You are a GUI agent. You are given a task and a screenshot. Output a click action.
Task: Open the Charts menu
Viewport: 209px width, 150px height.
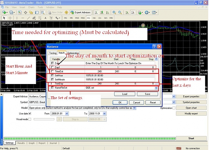tap(31, 7)
